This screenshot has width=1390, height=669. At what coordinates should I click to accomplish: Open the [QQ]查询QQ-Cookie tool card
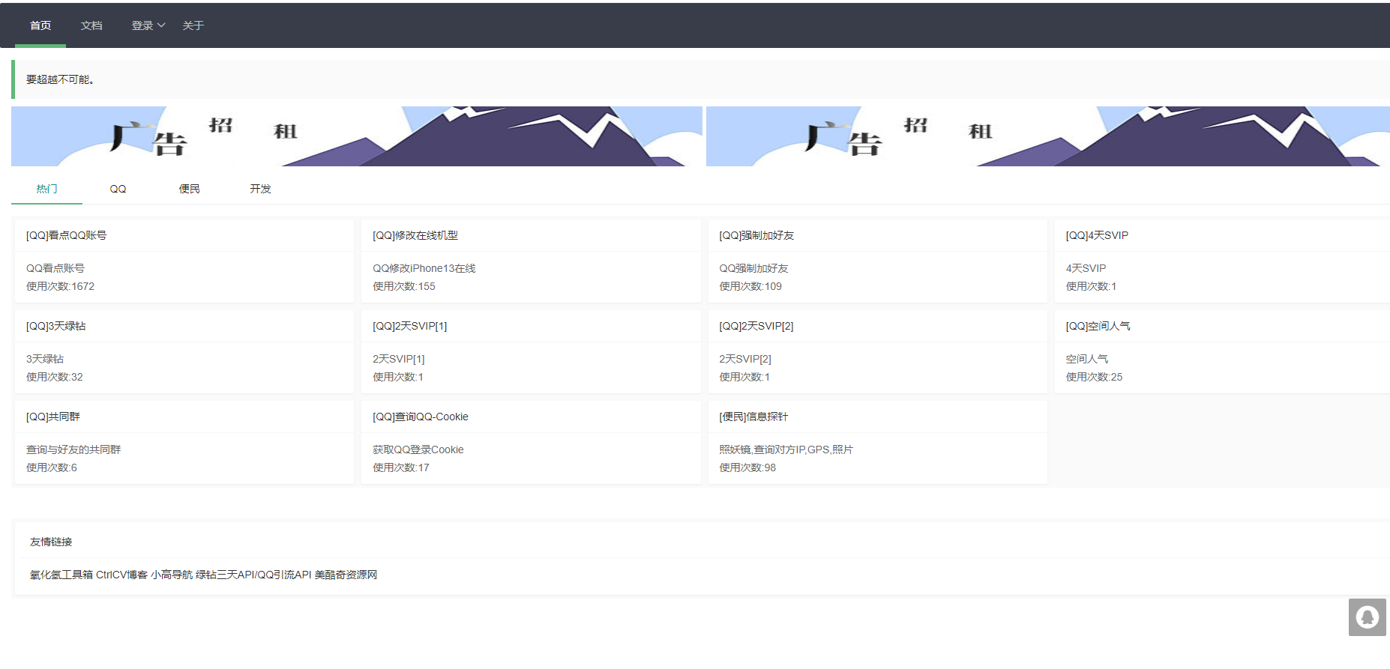coord(530,441)
